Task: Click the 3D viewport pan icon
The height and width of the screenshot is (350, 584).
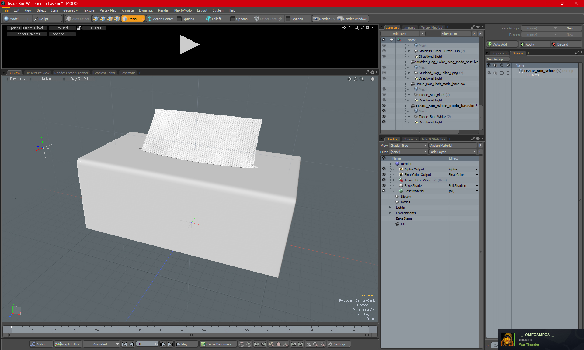Action: click(349, 79)
